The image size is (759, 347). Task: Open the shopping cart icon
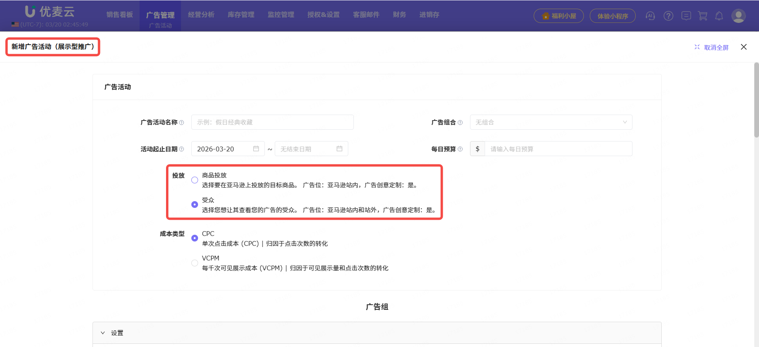point(703,16)
